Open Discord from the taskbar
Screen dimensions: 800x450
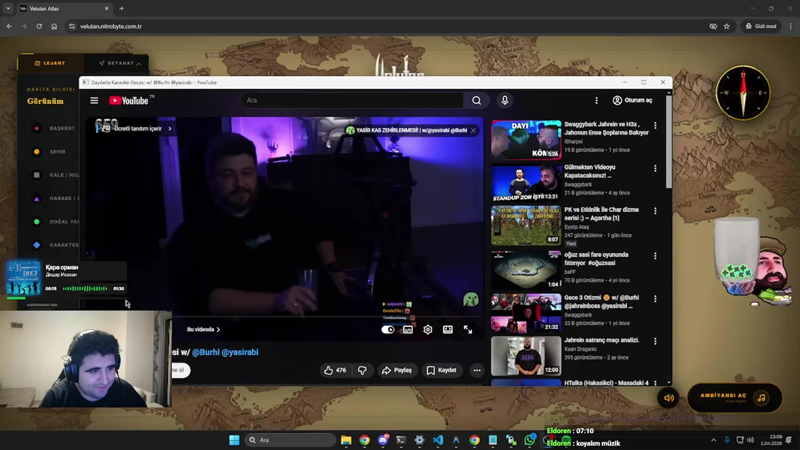pos(382,440)
